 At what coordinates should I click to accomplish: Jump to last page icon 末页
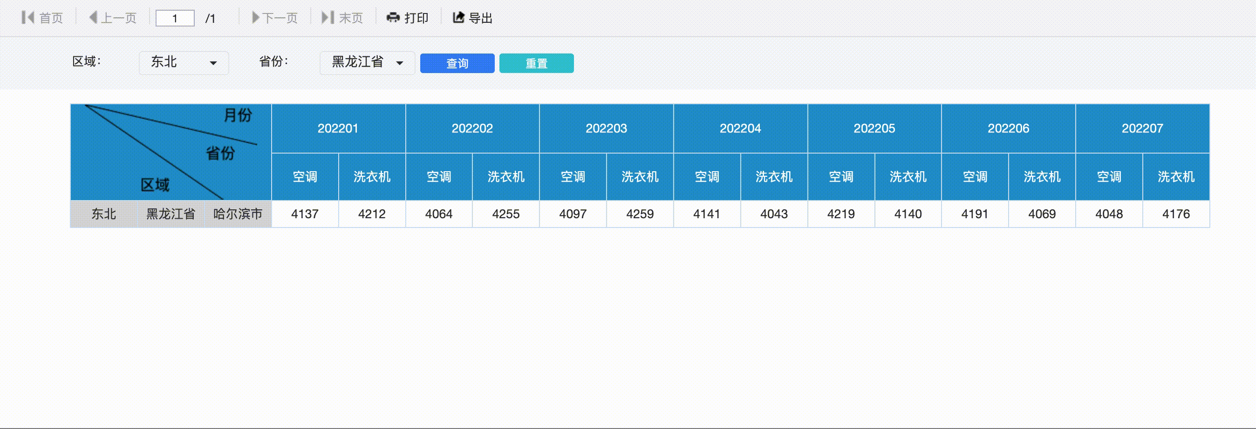[x=328, y=18]
